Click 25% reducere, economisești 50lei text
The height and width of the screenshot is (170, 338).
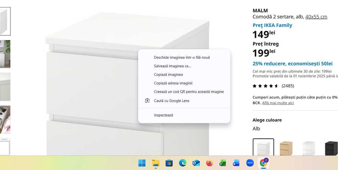click(x=292, y=64)
